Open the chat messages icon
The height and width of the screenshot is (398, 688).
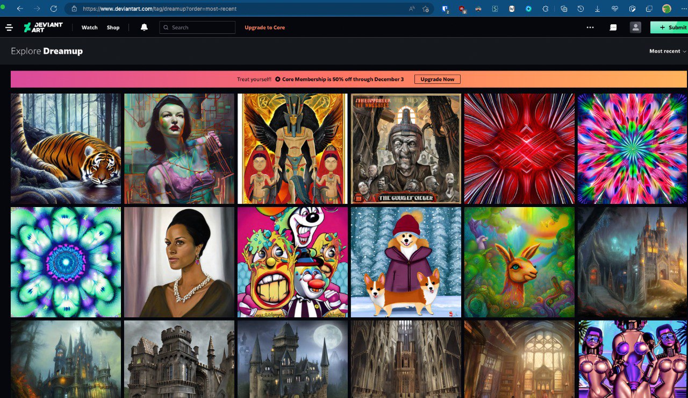pos(613,27)
